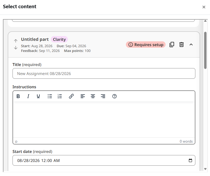The width and height of the screenshot is (210, 176).
Task: Click the Due: Sep 04, 2026 text
Action: tap(71, 46)
